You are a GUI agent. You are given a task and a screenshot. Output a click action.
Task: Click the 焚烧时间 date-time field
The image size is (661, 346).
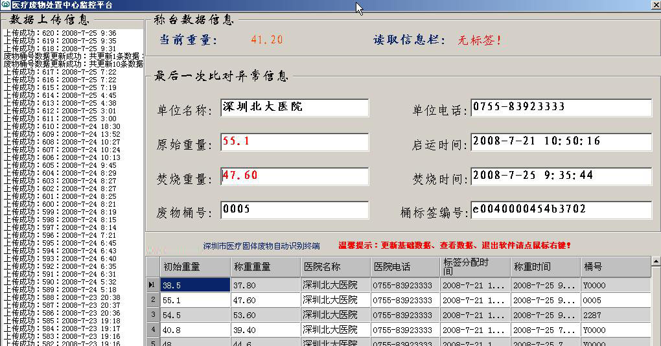click(561, 176)
